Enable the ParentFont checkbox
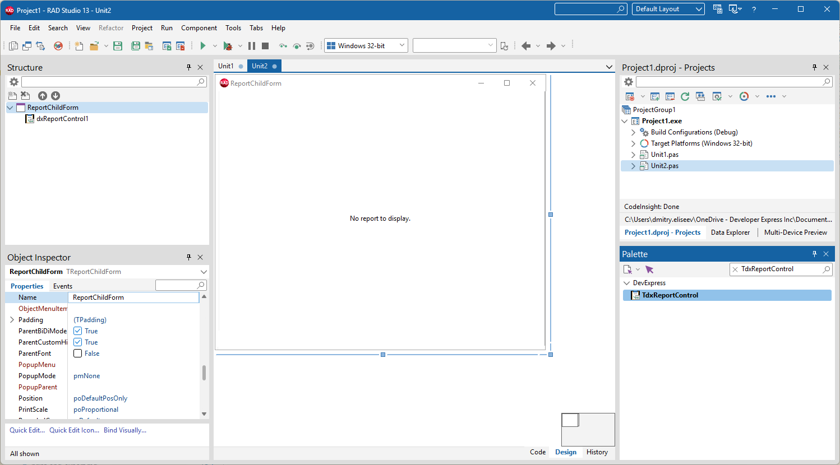 78,354
